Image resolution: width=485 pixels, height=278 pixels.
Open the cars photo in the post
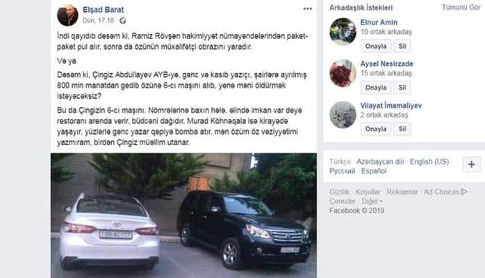[183, 215]
